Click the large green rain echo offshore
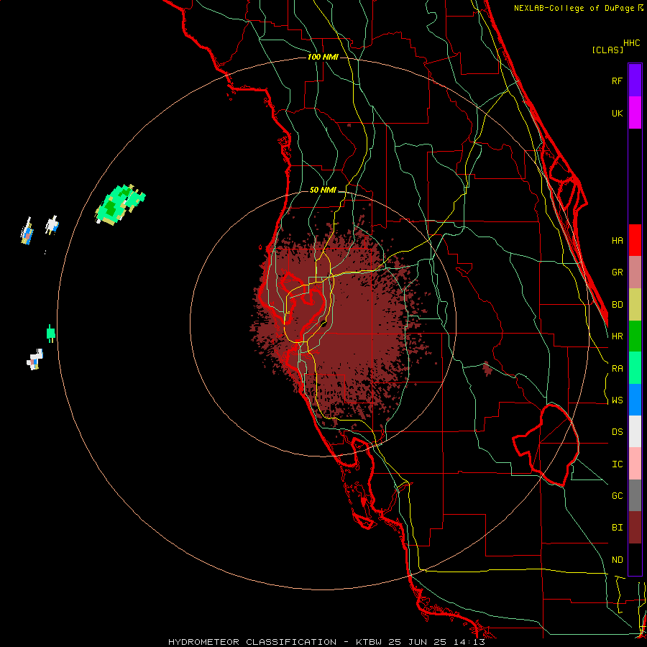The height and width of the screenshot is (647, 647). tap(119, 204)
